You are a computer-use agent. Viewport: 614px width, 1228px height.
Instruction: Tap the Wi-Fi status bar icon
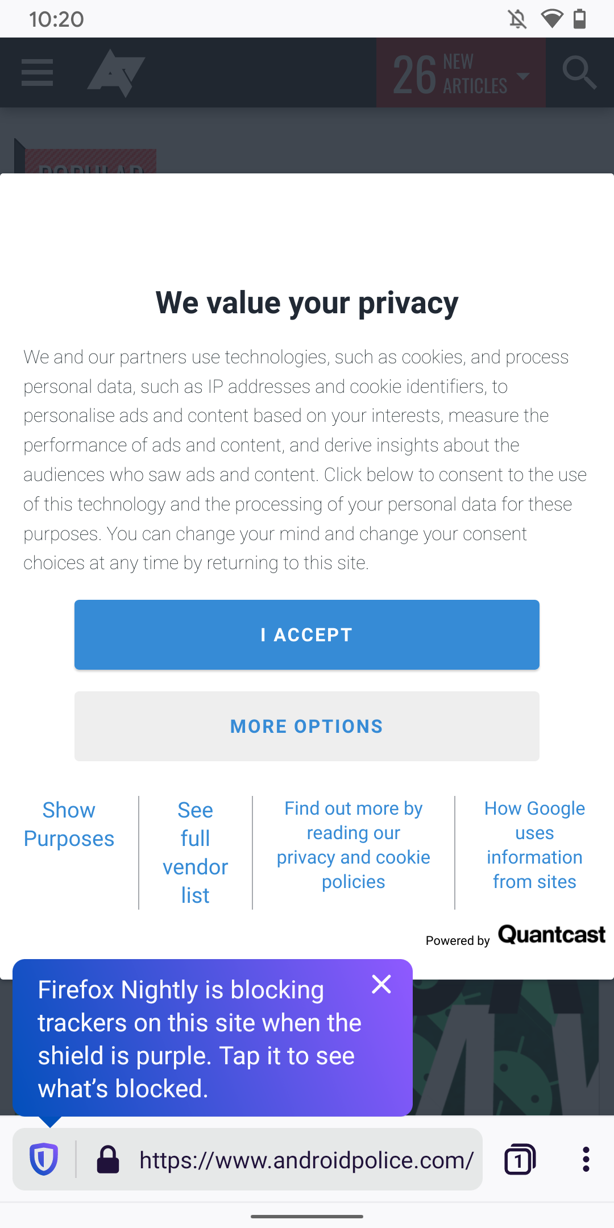[x=552, y=19]
